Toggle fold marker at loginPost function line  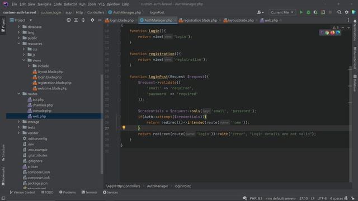point(119,77)
